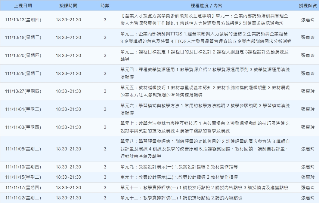This screenshot has width=319, height=203.
Task: Select the date 111/10/27(星期四)
Action: pyautogui.click(x=23, y=91)
